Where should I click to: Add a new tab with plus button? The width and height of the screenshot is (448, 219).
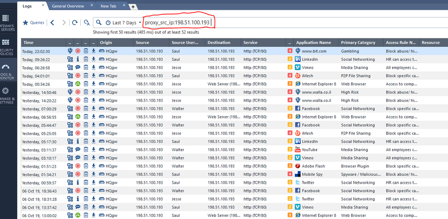coord(133,7)
